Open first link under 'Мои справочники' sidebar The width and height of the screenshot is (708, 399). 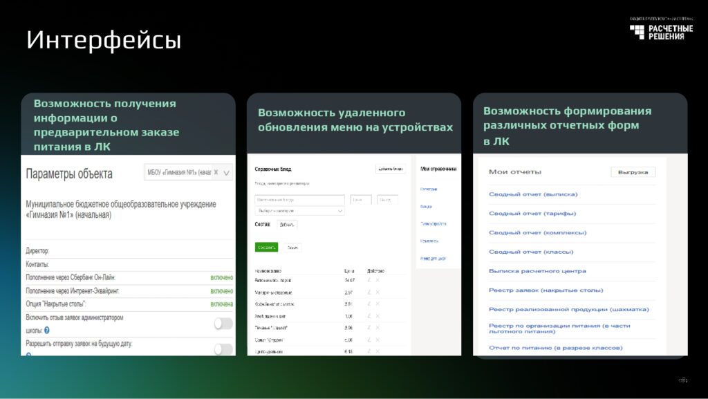(x=429, y=189)
